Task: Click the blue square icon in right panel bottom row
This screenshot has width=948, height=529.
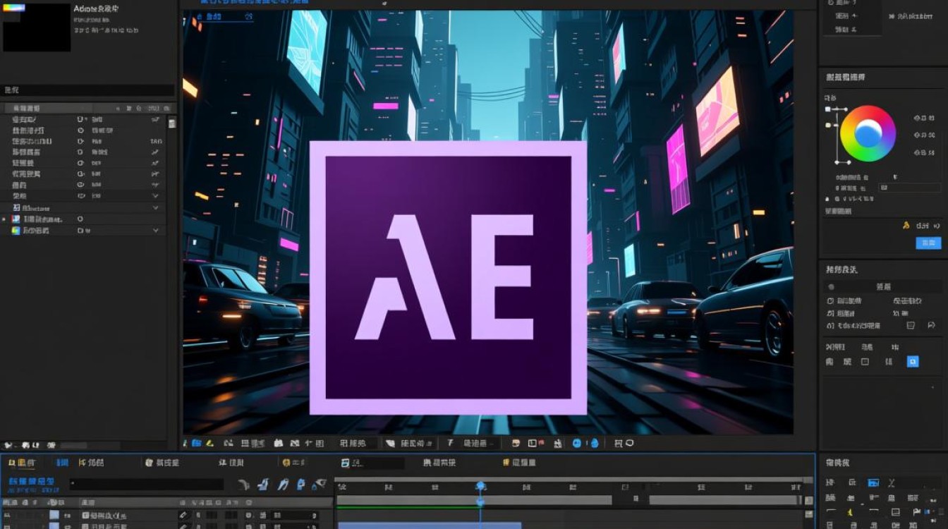Action: click(x=913, y=362)
